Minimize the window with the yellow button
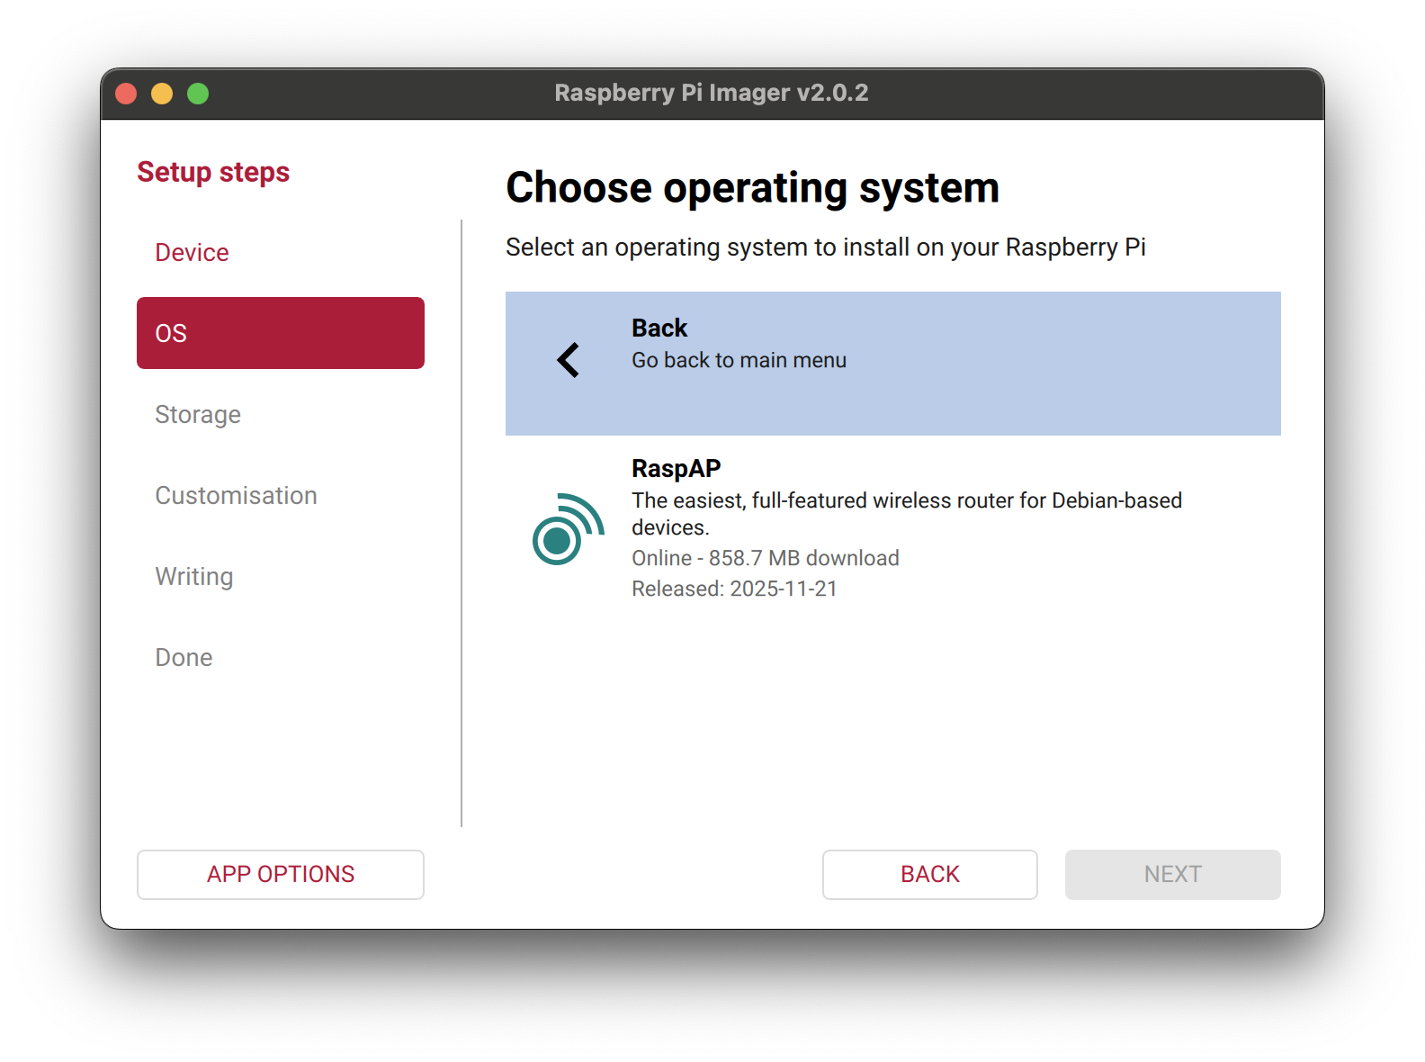Viewport: 1425px width, 1062px height. [x=162, y=94]
